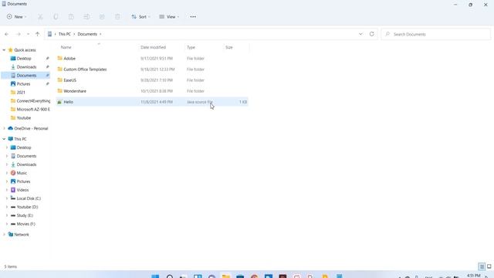The image size is (494, 278).
Task: Open the Youtube folder in Quick access
Action: click(24, 118)
